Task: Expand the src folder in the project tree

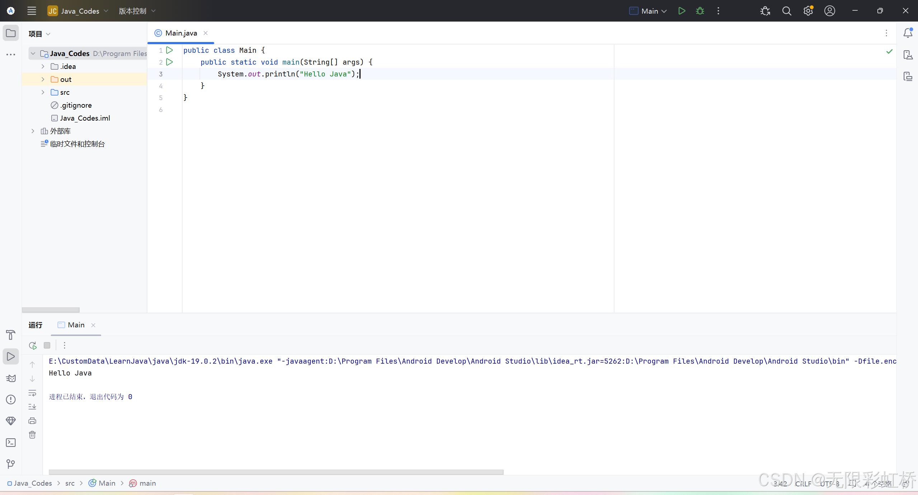Action: pyautogui.click(x=43, y=92)
